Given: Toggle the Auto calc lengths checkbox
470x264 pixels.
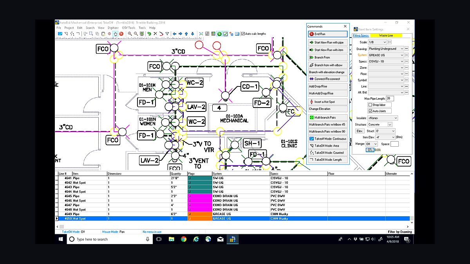Looking at the screenshot, I should pyautogui.click(x=243, y=34).
